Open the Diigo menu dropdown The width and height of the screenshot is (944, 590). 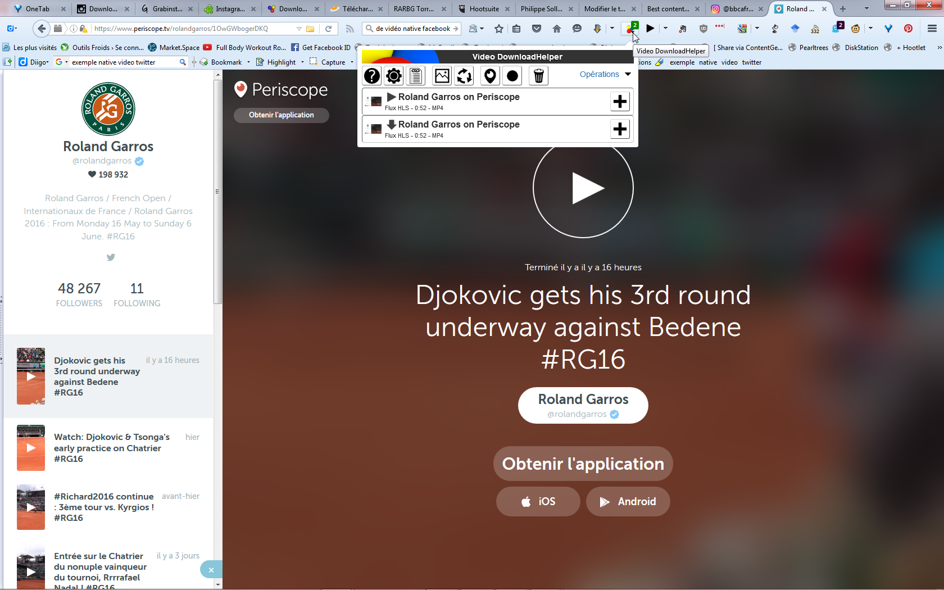click(x=34, y=62)
